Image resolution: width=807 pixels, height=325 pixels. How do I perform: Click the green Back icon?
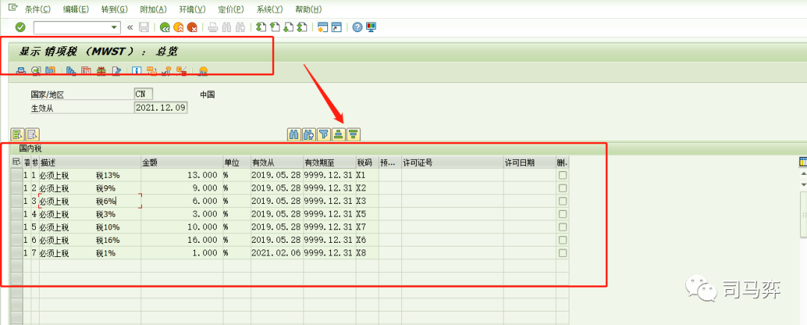click(164, 27)
